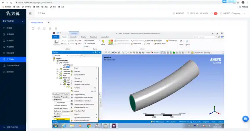Open the desktop-roz7cb session tab
Image resolution: width=250 pixels, height=131 pixels.
37,23
